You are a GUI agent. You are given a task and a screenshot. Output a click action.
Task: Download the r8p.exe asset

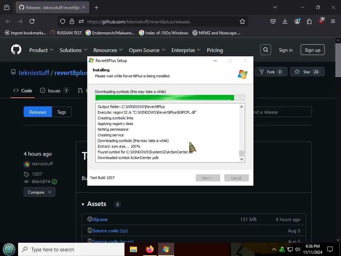[x=100, y=219]
